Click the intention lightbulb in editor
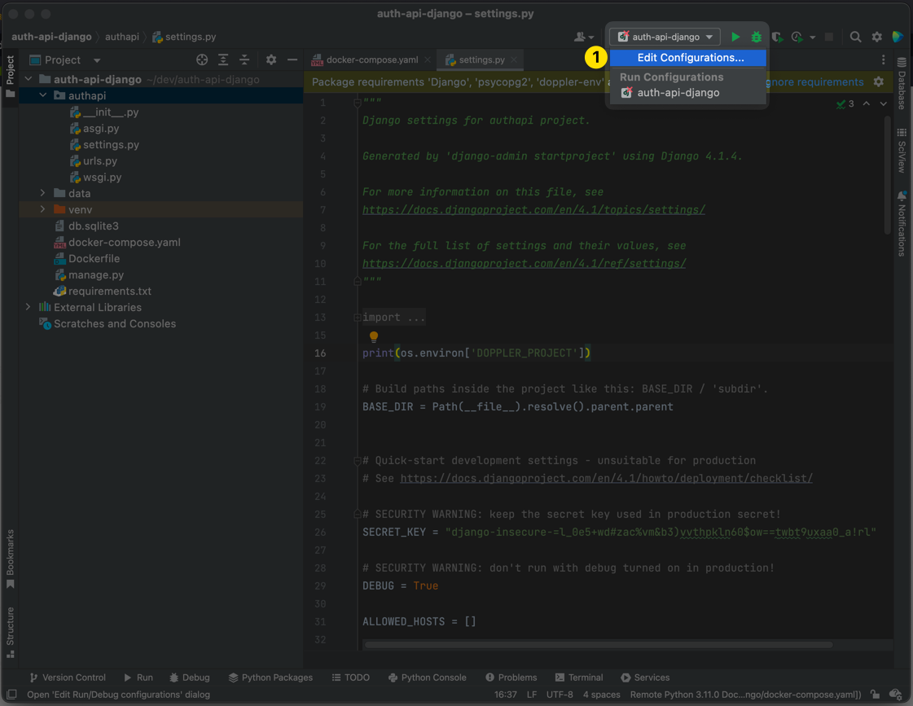913x706 pixels. (374, 335)
